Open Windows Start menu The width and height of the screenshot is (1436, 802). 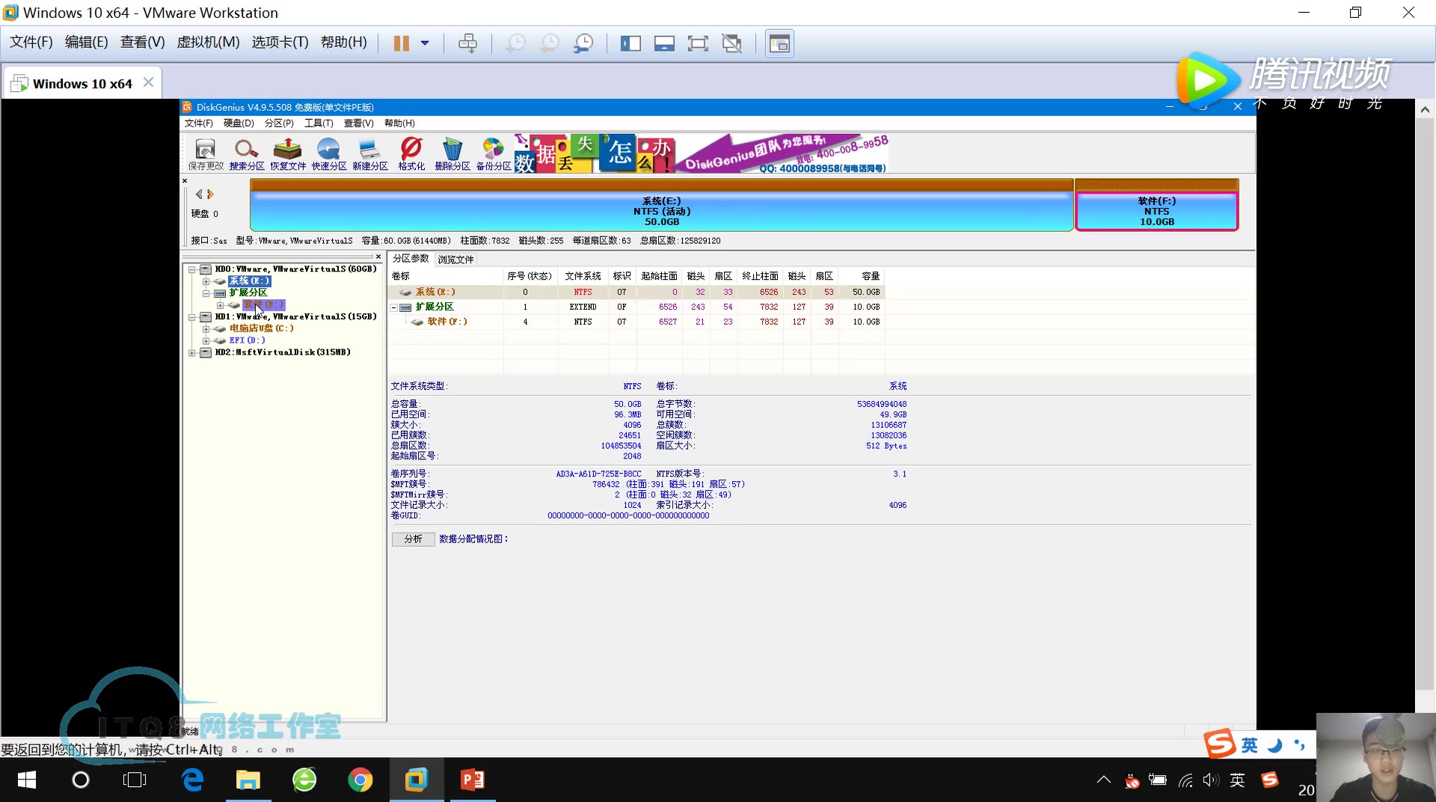pyautogui.click(x=27, y=780)
